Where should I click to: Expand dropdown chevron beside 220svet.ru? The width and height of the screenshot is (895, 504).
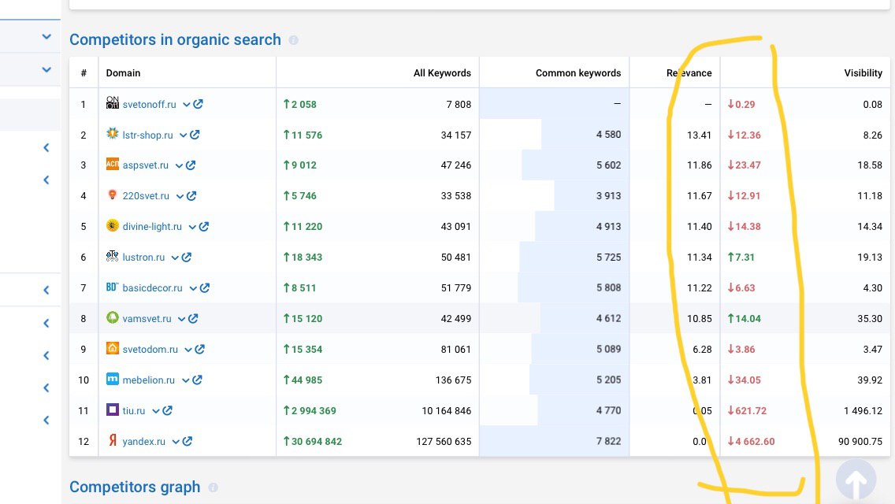point(179,196)
